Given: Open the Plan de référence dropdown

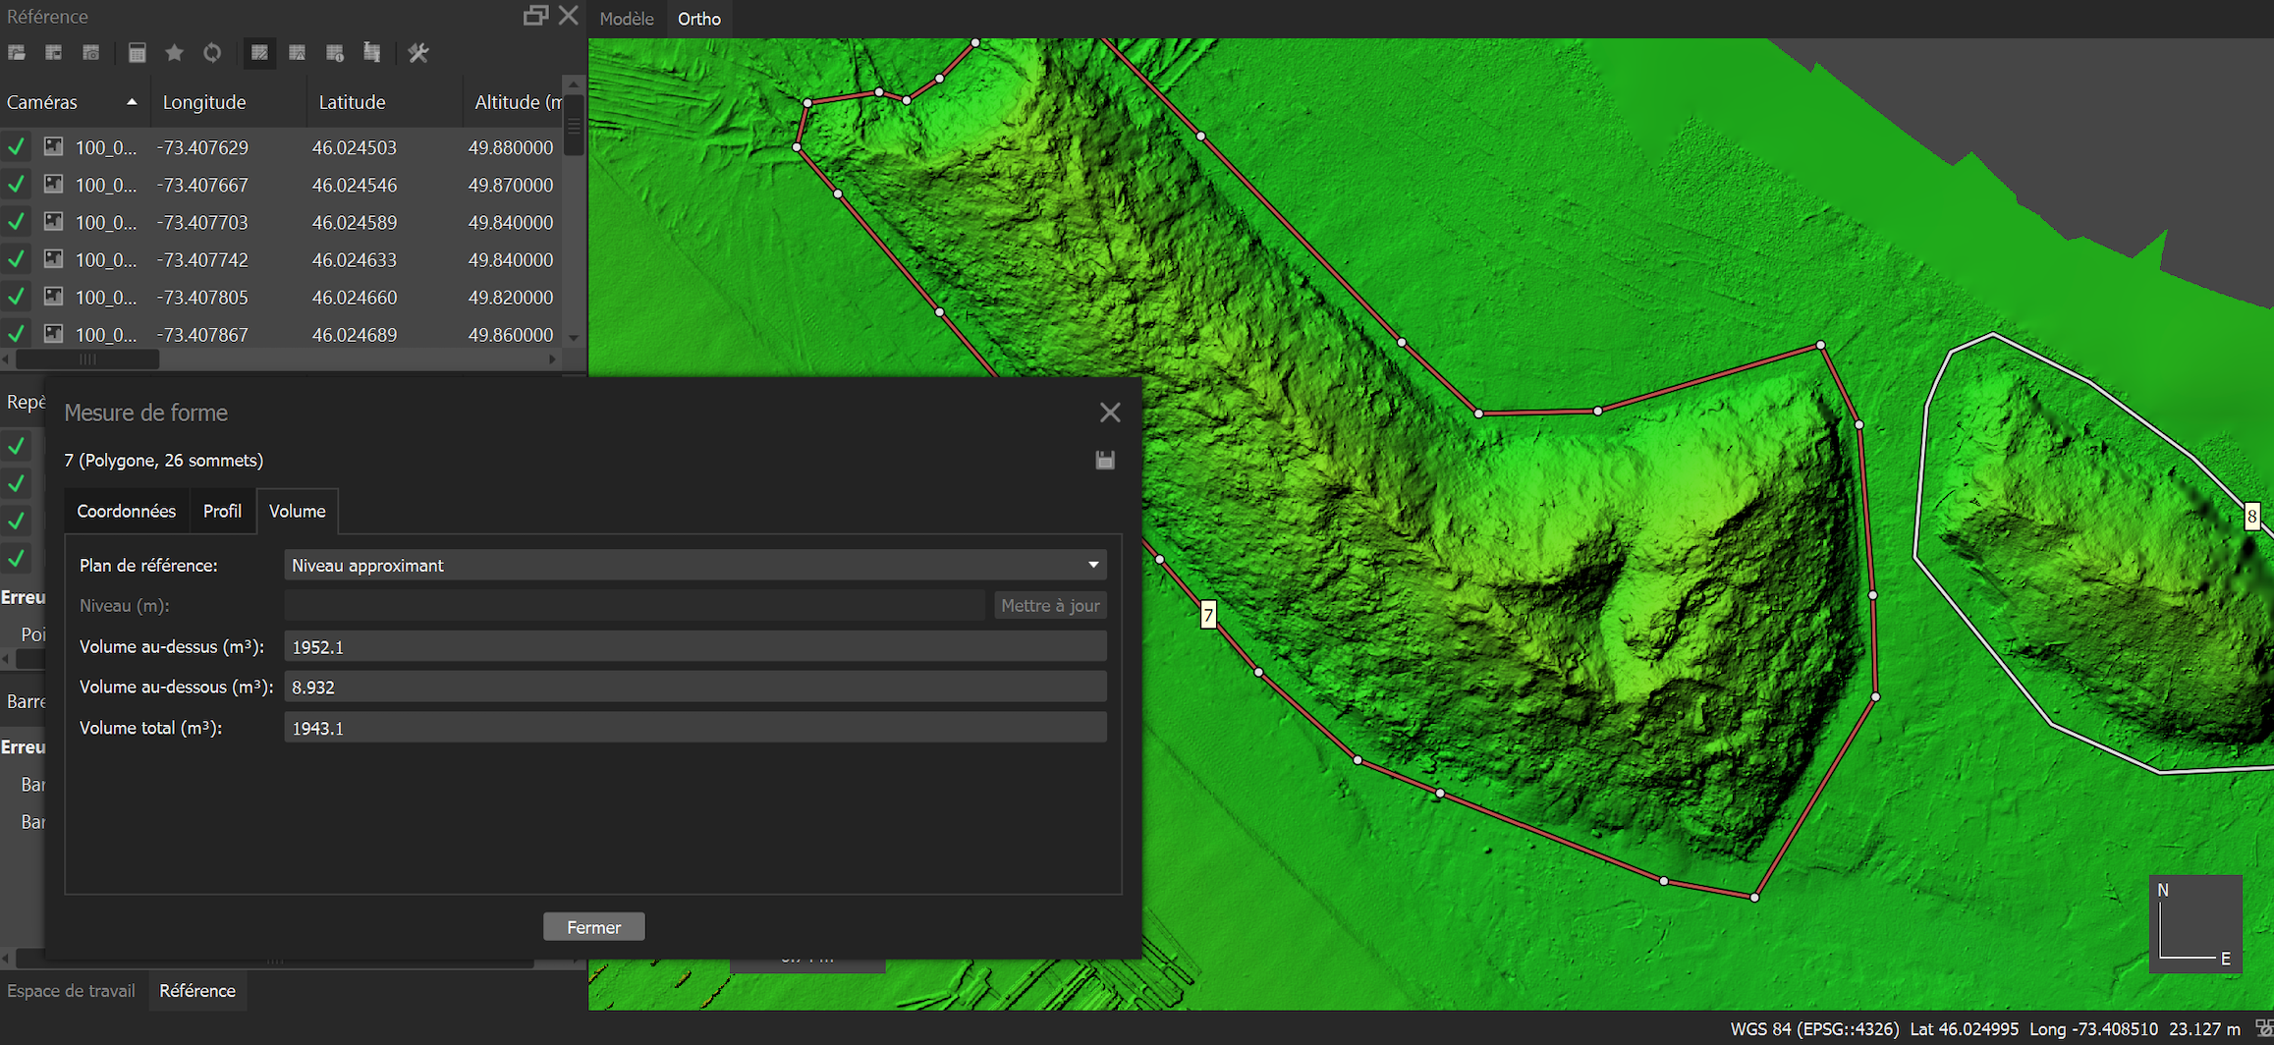Looking at the screenshot, I should coord(694,565).
